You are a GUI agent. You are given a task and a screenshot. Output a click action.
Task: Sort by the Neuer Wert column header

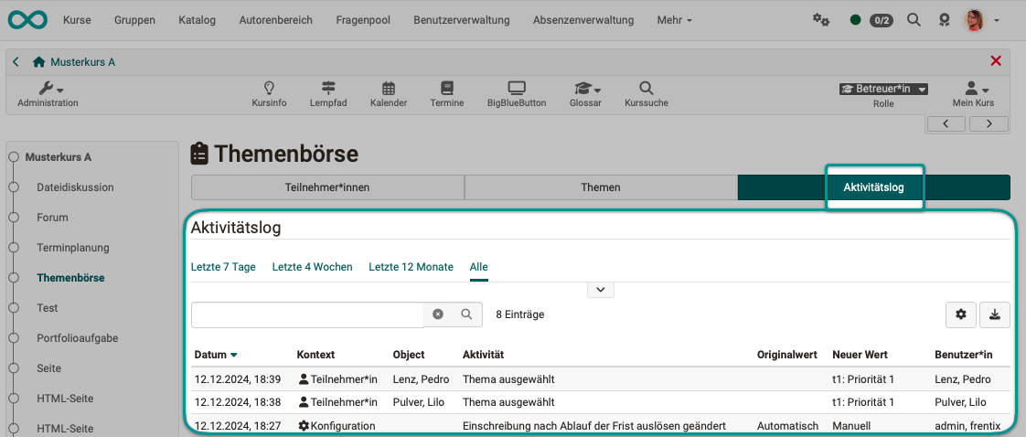[860, 355]
